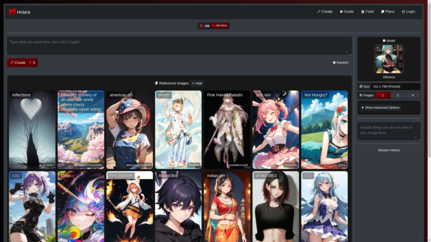Open the Pink Haired Paladin image

click(x=227, y=129)
